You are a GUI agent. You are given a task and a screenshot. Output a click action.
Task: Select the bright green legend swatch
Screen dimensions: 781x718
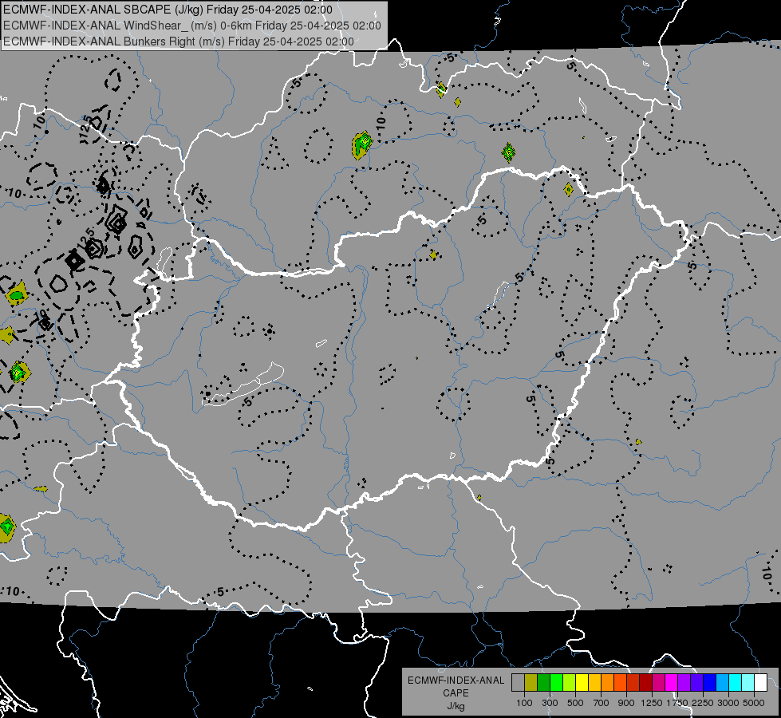pos(556,683)
